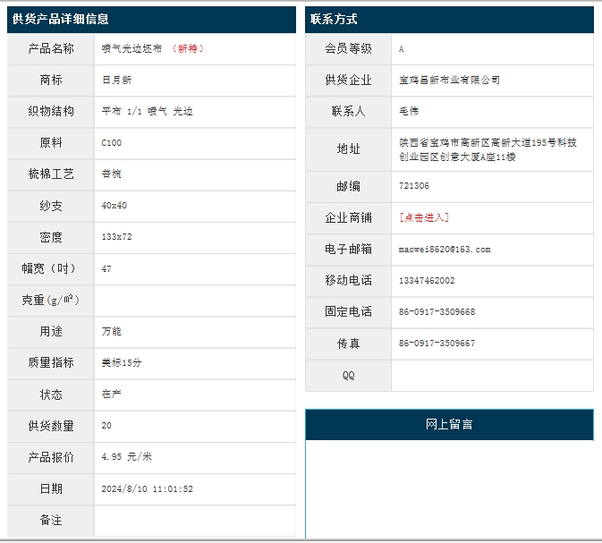Click the 网上留言 panel header
602x543 pixels.
point(449,424)
